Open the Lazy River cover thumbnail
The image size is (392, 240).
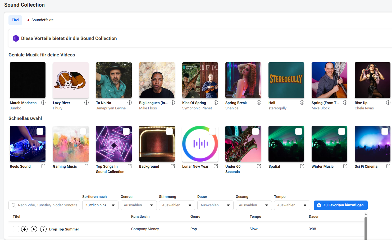pyautogui.click(x=71, y=80)
